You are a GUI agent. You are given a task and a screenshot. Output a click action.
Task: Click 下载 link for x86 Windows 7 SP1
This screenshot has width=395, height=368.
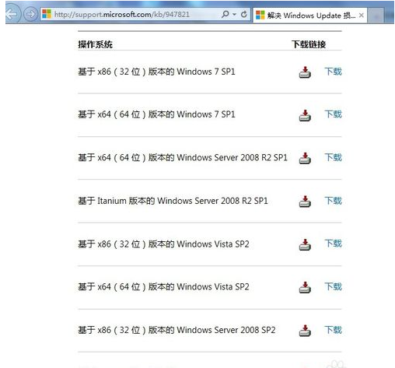334,72
